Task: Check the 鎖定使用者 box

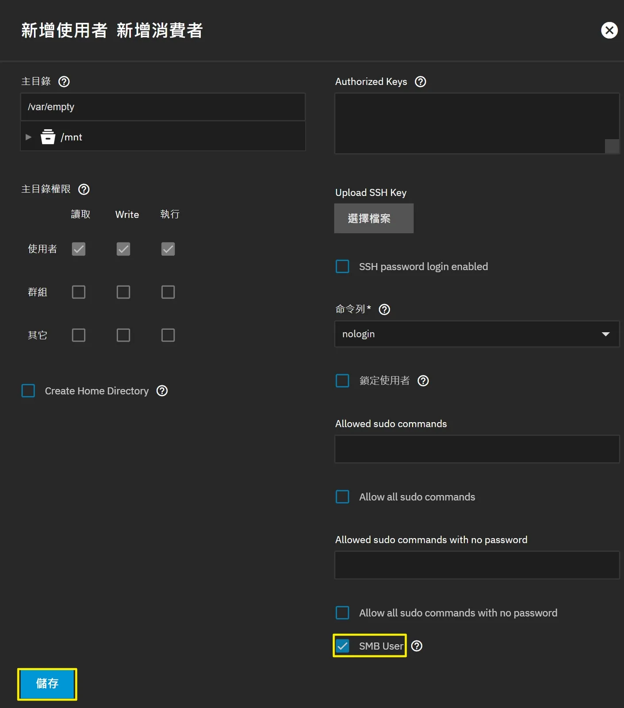Action: (342, 381)
